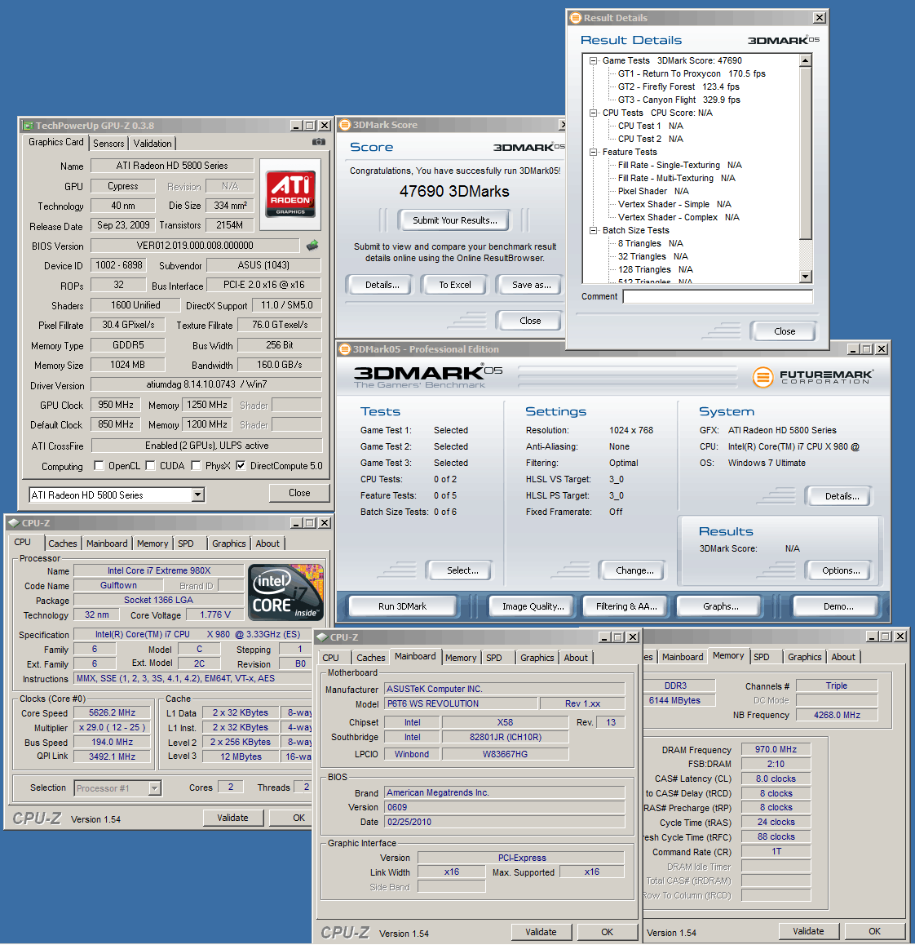Open the ATI Radeon HD 5800 Series dropdown
This screenshot has height=945, width=915.
[x=197, y=495]
